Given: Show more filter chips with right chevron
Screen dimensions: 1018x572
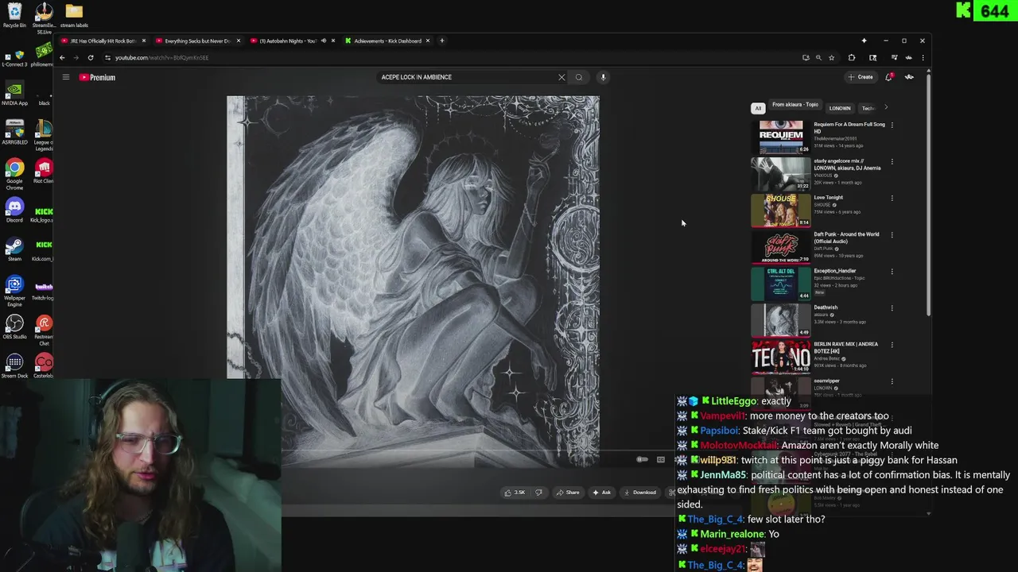Looking at the screenshot, I should pyautogui.click(x=886, y=108).
